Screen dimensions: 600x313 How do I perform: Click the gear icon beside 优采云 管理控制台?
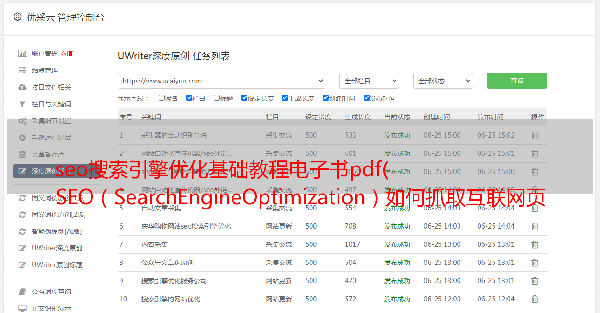(x=17, y=17)
